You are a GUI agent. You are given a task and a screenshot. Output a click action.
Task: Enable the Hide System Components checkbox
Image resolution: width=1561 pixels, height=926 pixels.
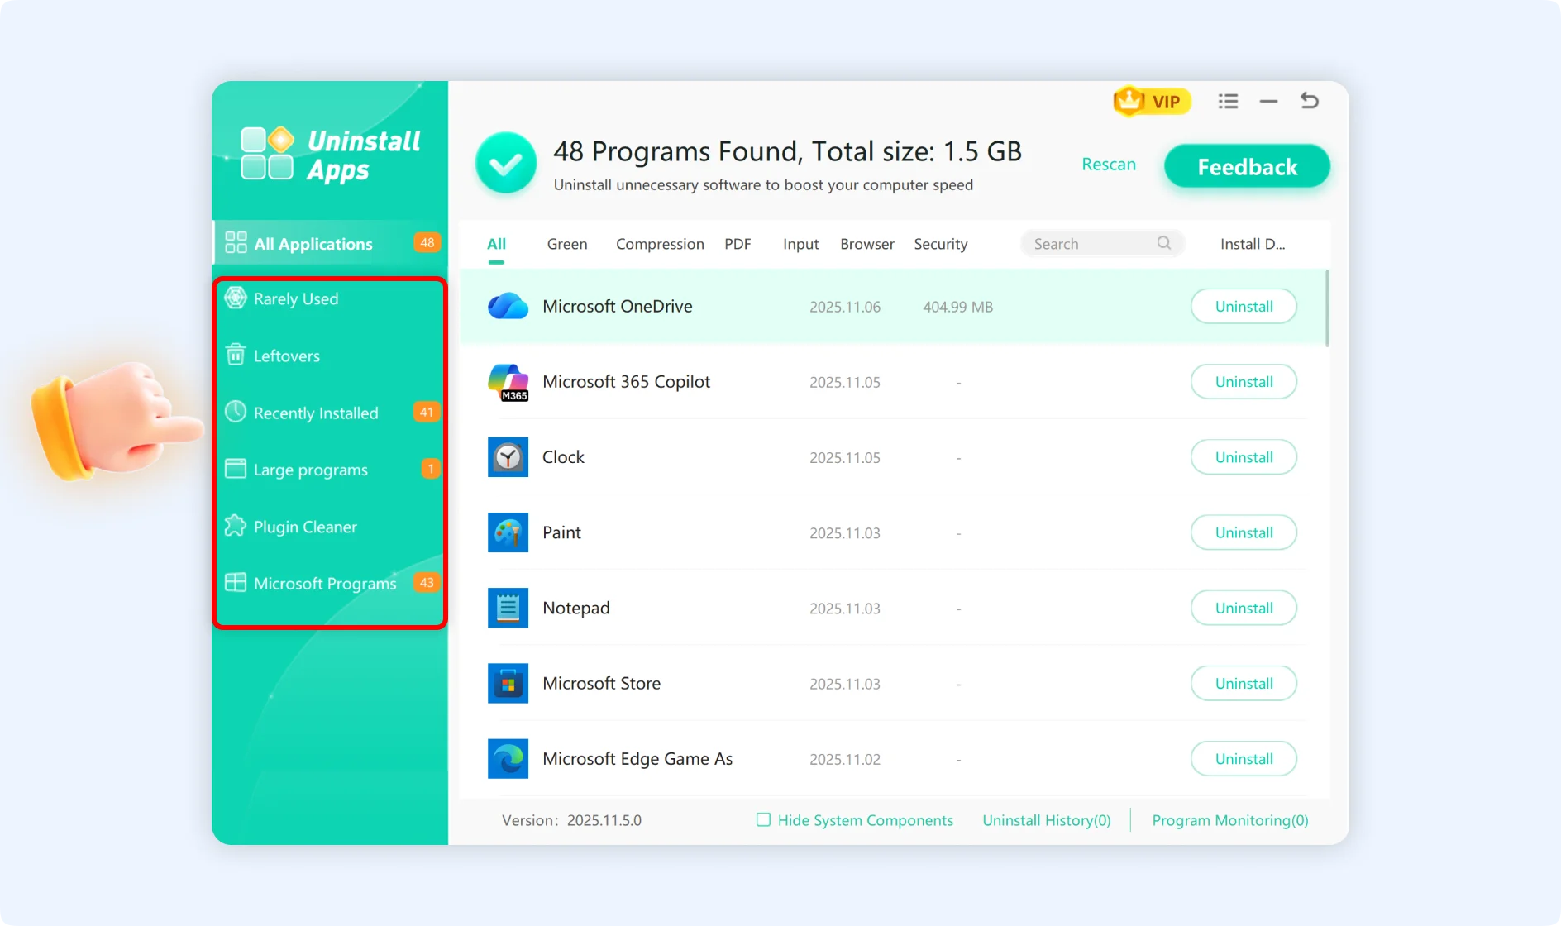click(x=762, y=819)
